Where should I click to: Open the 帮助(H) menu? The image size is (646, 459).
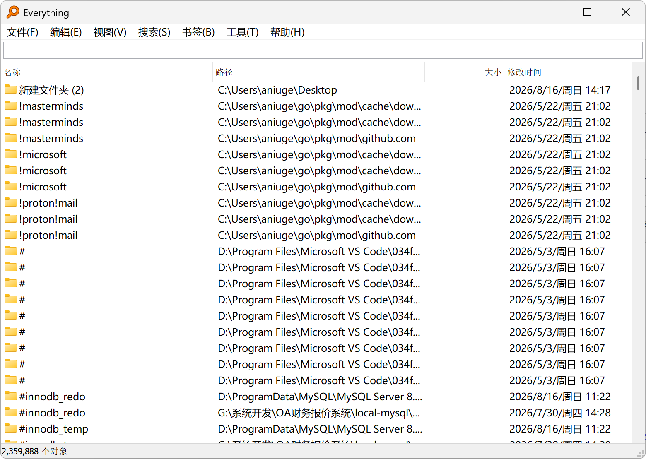[287, 32]
